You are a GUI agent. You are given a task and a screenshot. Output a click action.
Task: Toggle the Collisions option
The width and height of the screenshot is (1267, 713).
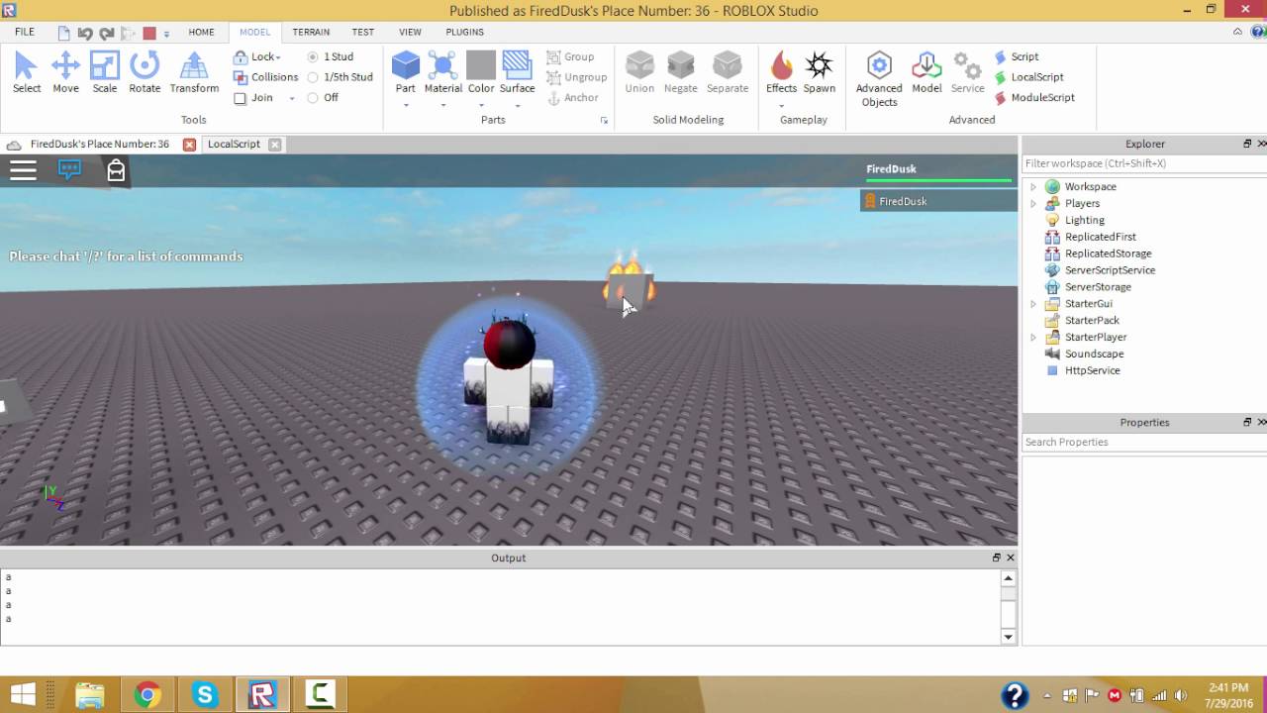(265, 77)
